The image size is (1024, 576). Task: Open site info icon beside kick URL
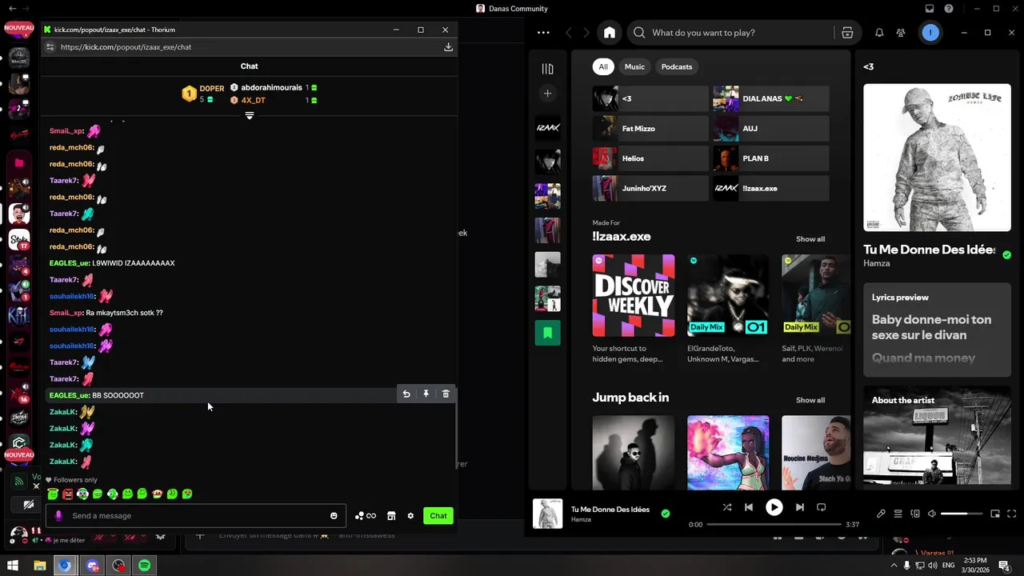pyautogui.click(x=50, y=47)
